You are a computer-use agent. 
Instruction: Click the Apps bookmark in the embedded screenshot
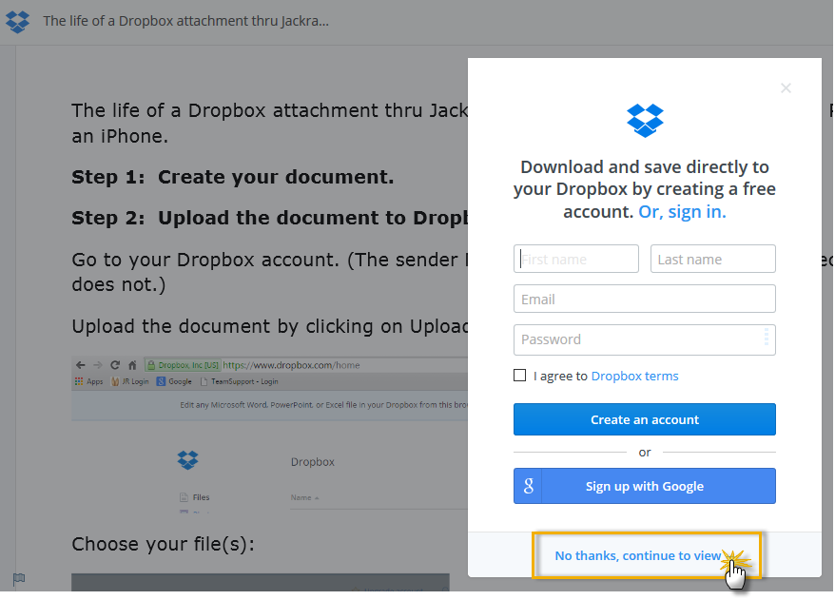coord(89,381)
